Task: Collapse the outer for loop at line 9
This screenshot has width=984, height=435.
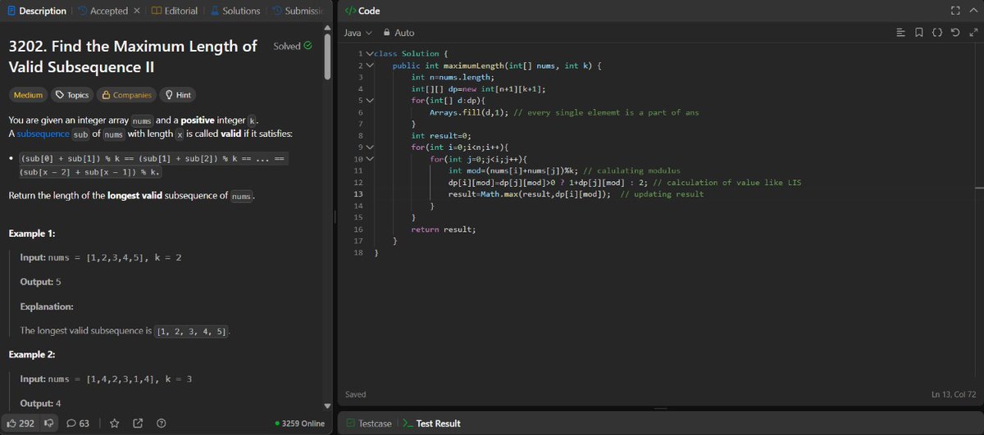Action: tap(370, 147)
